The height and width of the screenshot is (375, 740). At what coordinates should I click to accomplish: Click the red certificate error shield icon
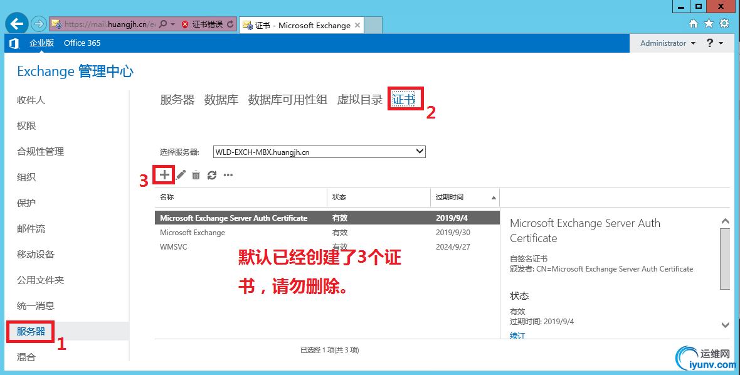pyautogui.click(x=185, y=24)
